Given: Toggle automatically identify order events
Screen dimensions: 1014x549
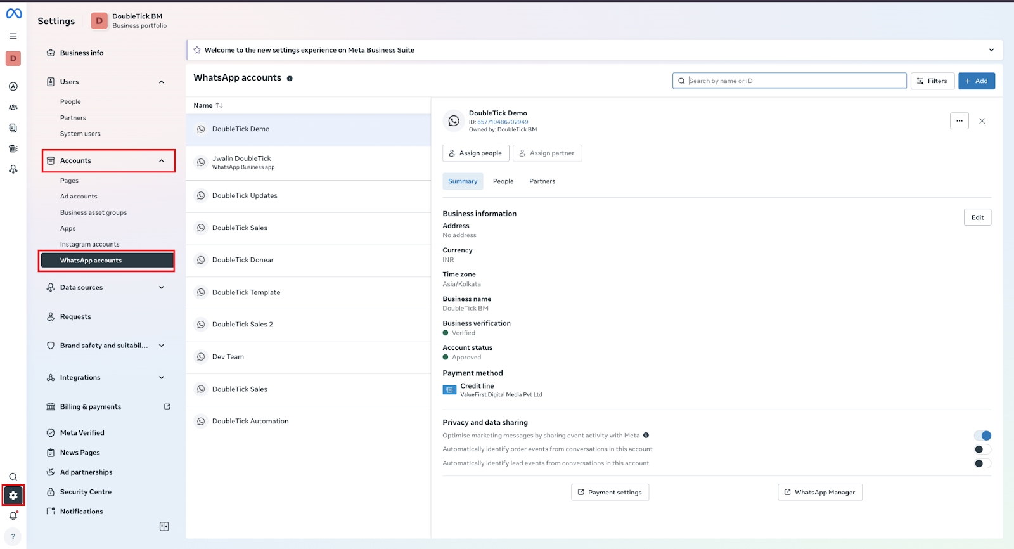Looking at the screenshot, I should (x=982, y=449).
